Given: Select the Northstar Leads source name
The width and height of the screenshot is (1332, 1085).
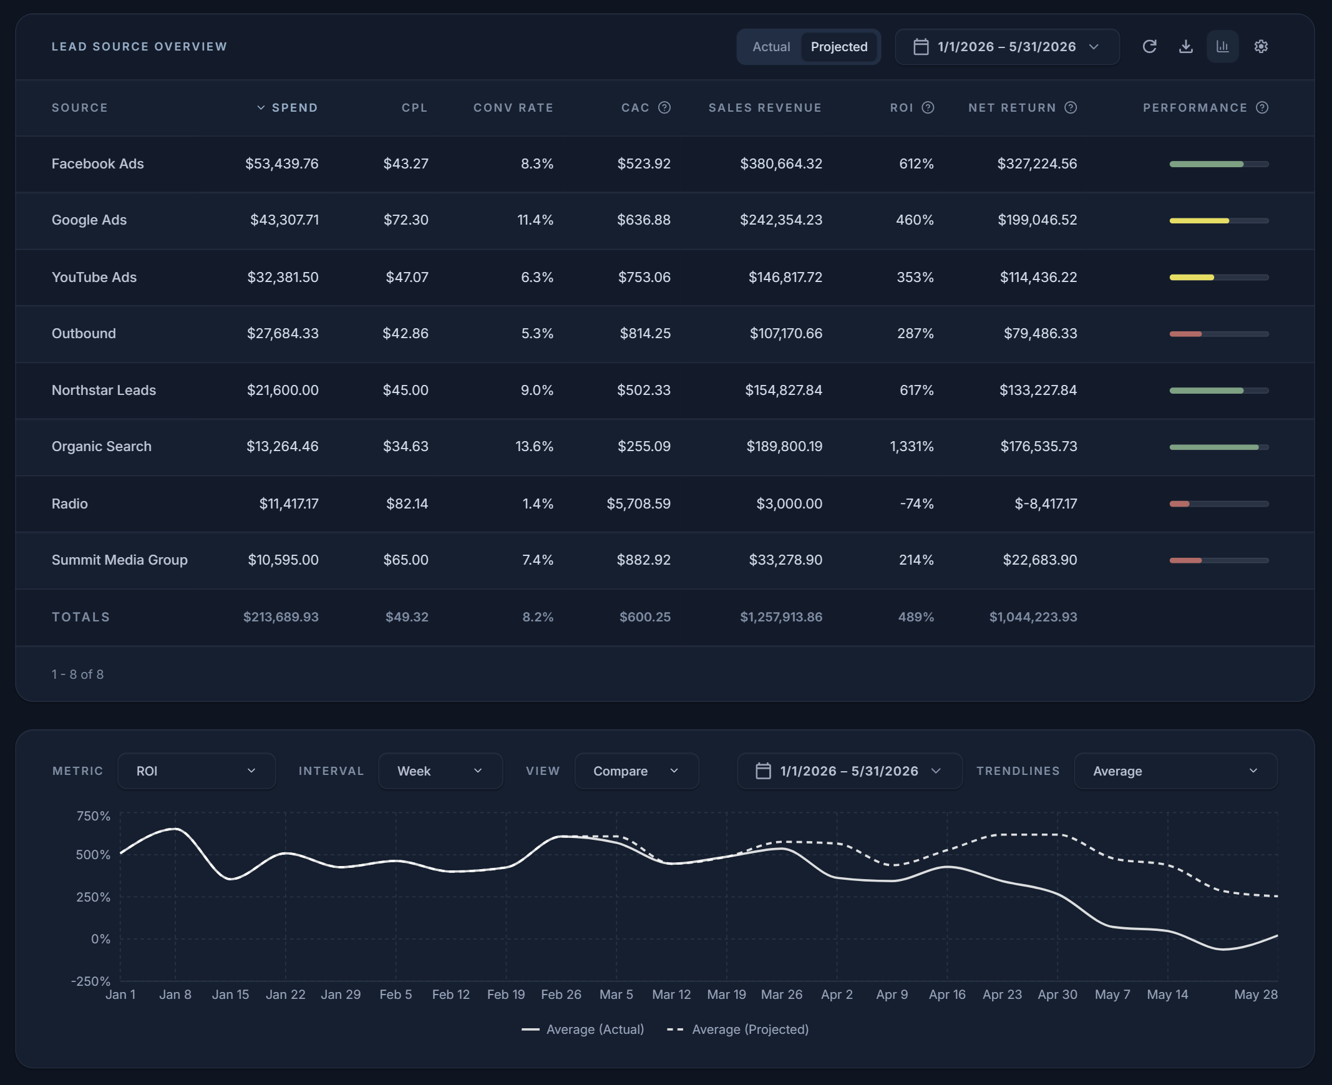Looking at the screenshot, I should pyautogui.click(x=103, y=390).
